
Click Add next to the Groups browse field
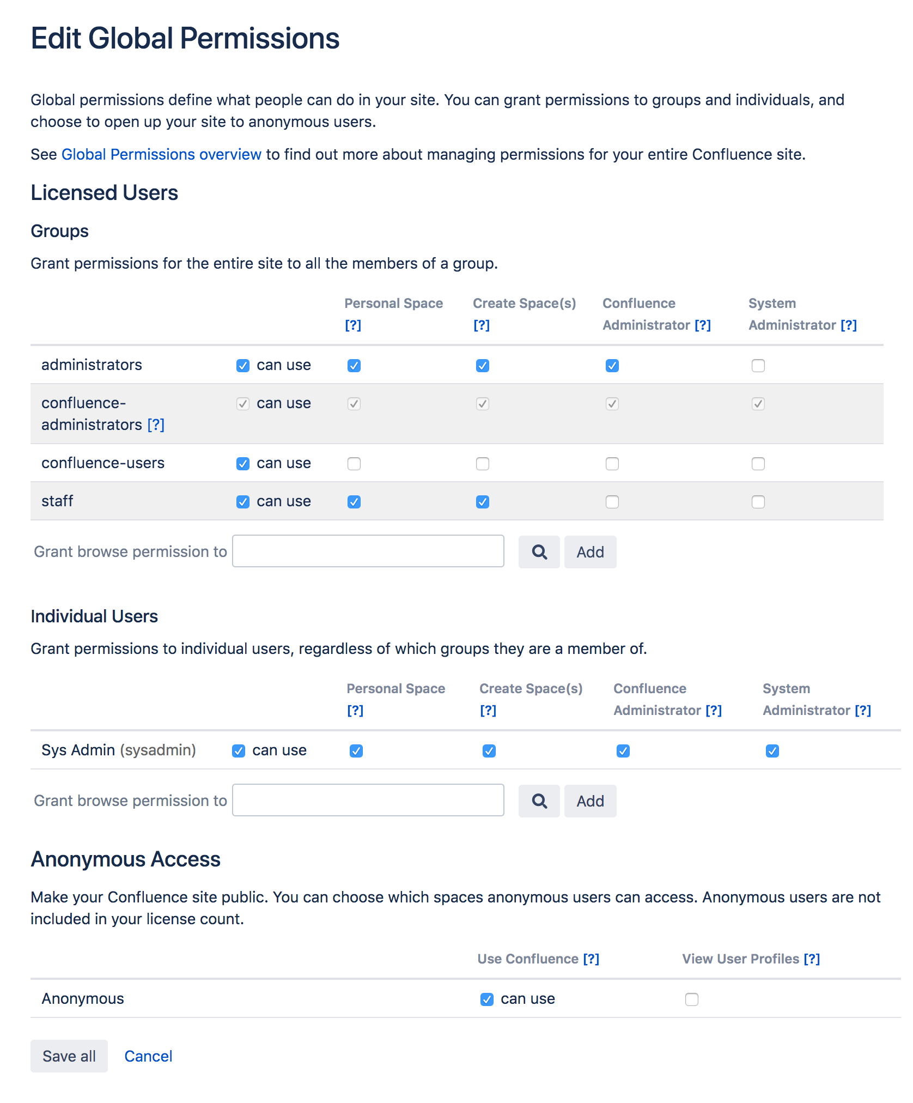tap(590, 552)
